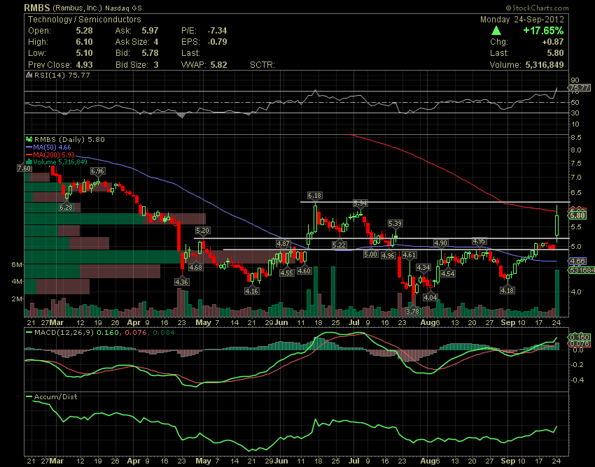595x467 pixels.
Task: Click the High price 6.10
Action: click(x=84, y=42)
